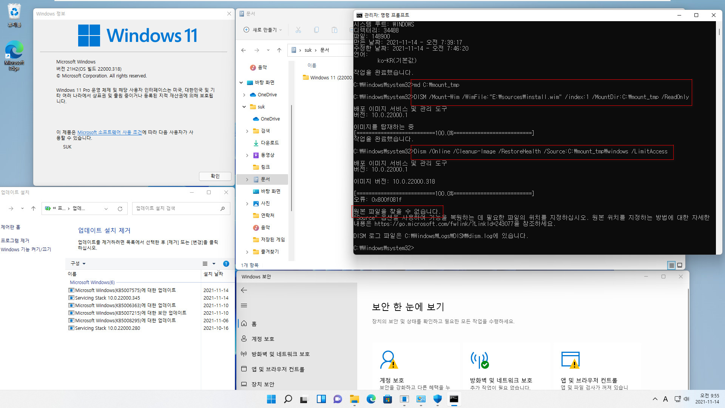Select KB5008295 update row

click(148, 320)
